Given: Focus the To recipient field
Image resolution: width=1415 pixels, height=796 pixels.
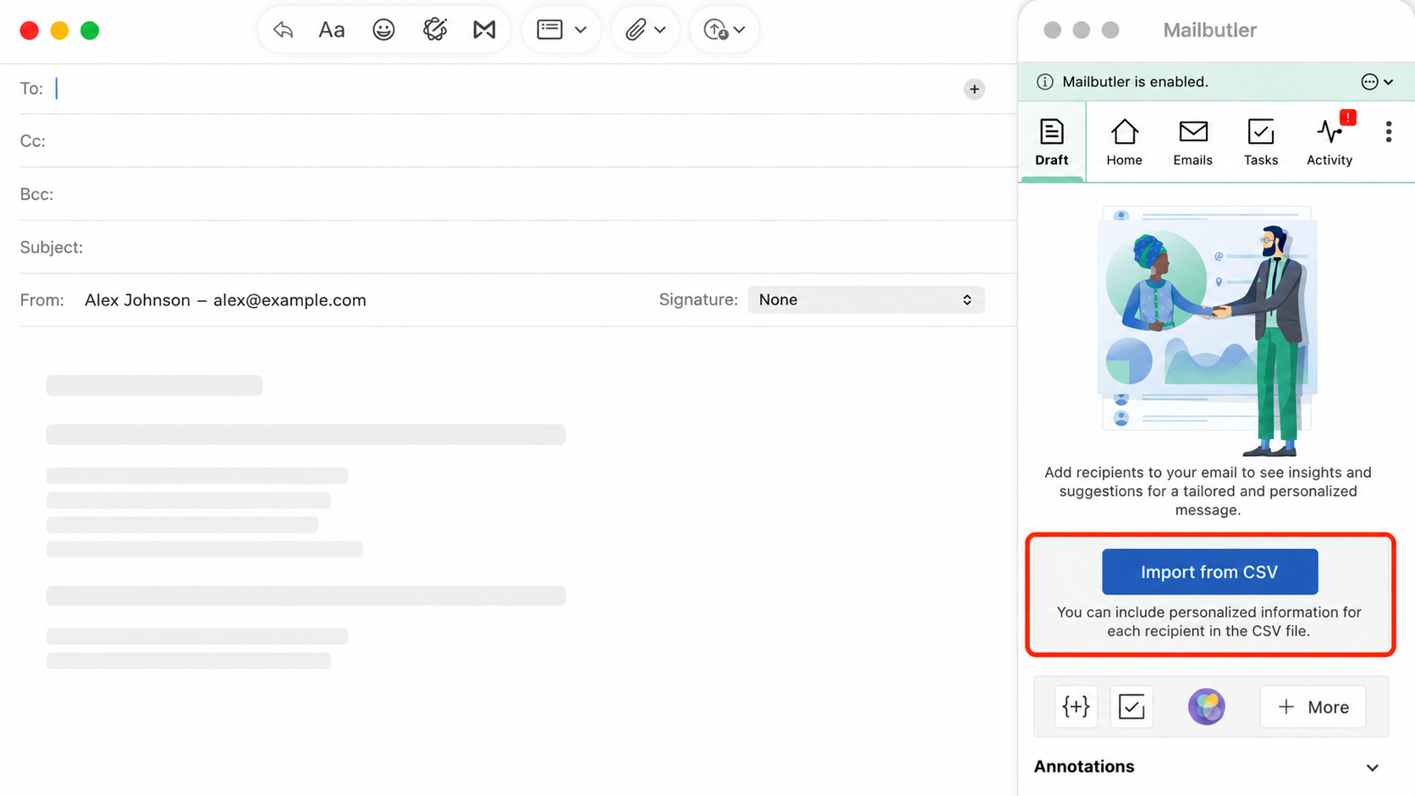Looking at the screenshot, I should click(x=508, y=89).
